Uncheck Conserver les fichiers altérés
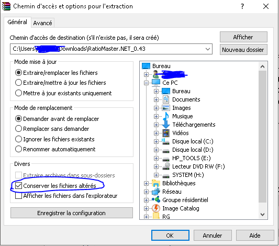279x246 pixels. (x=18, y=185)
